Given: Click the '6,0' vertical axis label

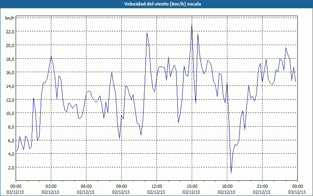Looking at the screenshot, I should (x=11, y=140).
